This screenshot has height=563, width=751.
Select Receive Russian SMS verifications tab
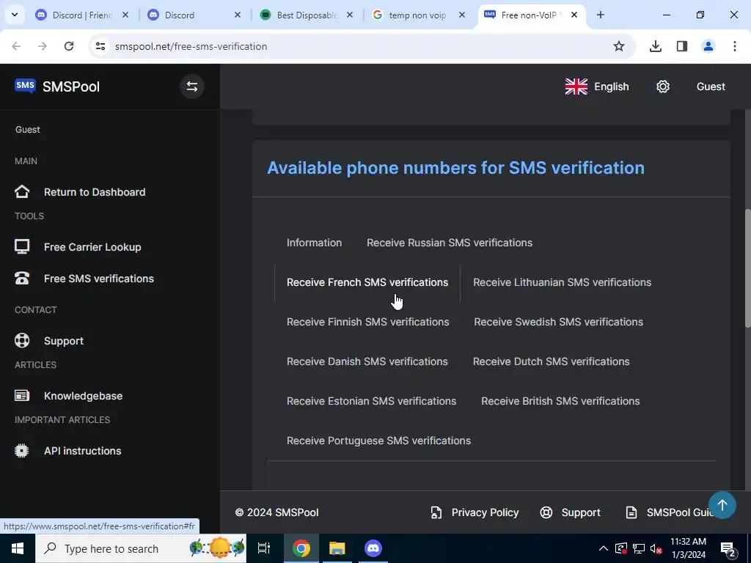(x=450, y=243)
